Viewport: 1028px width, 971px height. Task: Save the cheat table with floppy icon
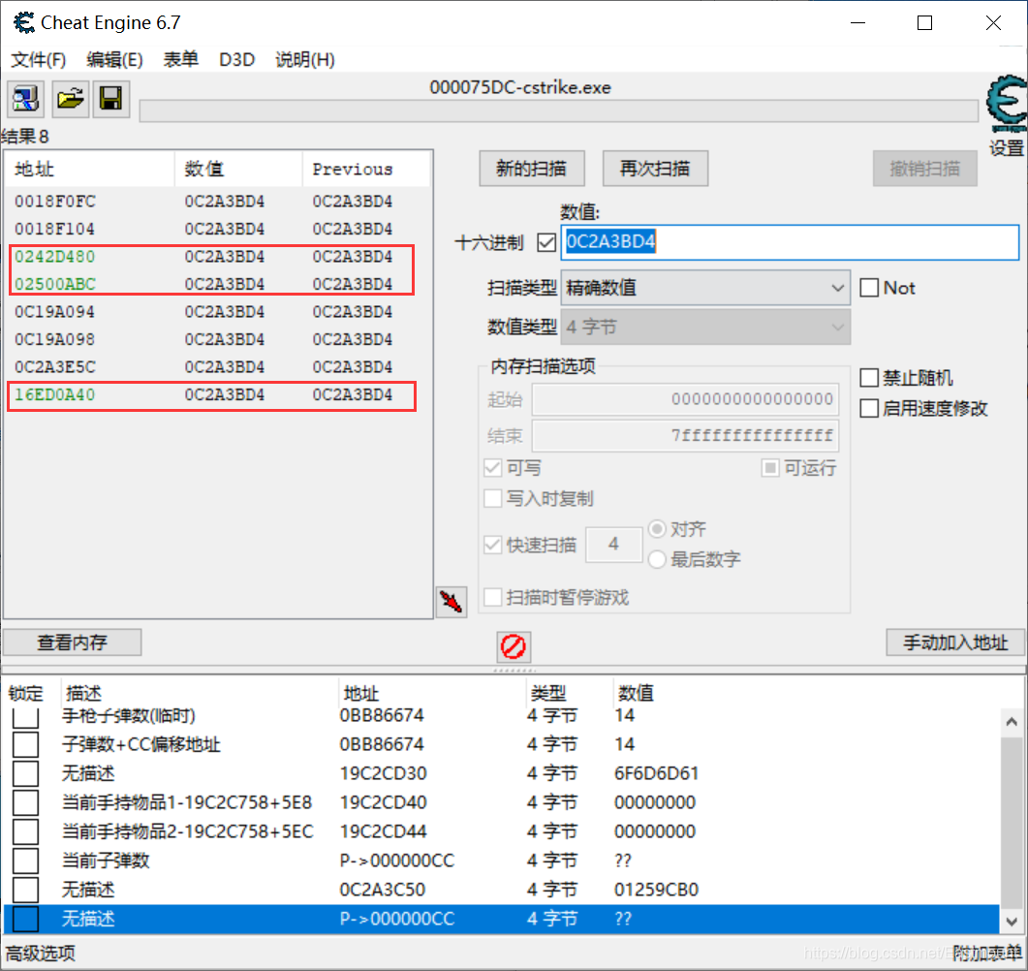click(110, 99)
